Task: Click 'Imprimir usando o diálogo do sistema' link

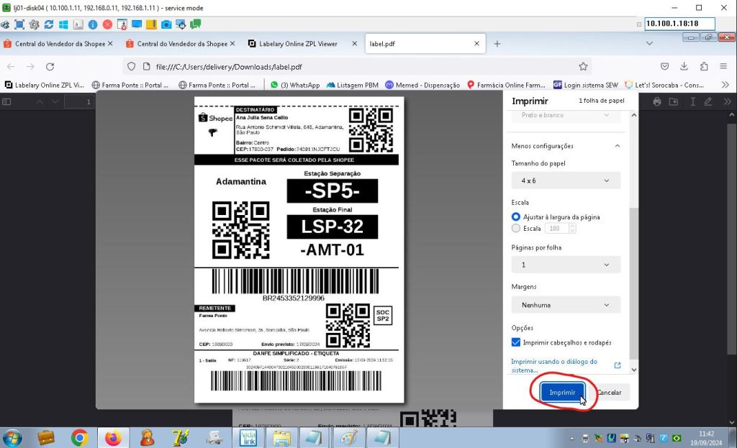Action: 554,366
